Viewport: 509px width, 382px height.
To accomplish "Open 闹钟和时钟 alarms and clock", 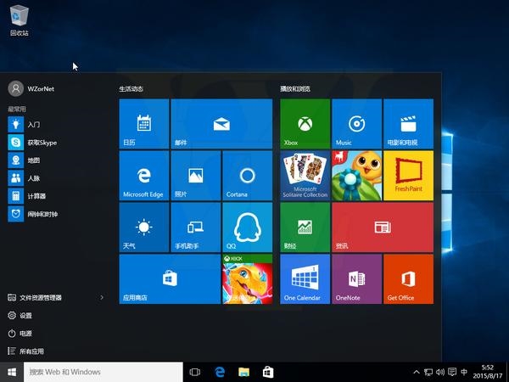I will pos(57,214).
